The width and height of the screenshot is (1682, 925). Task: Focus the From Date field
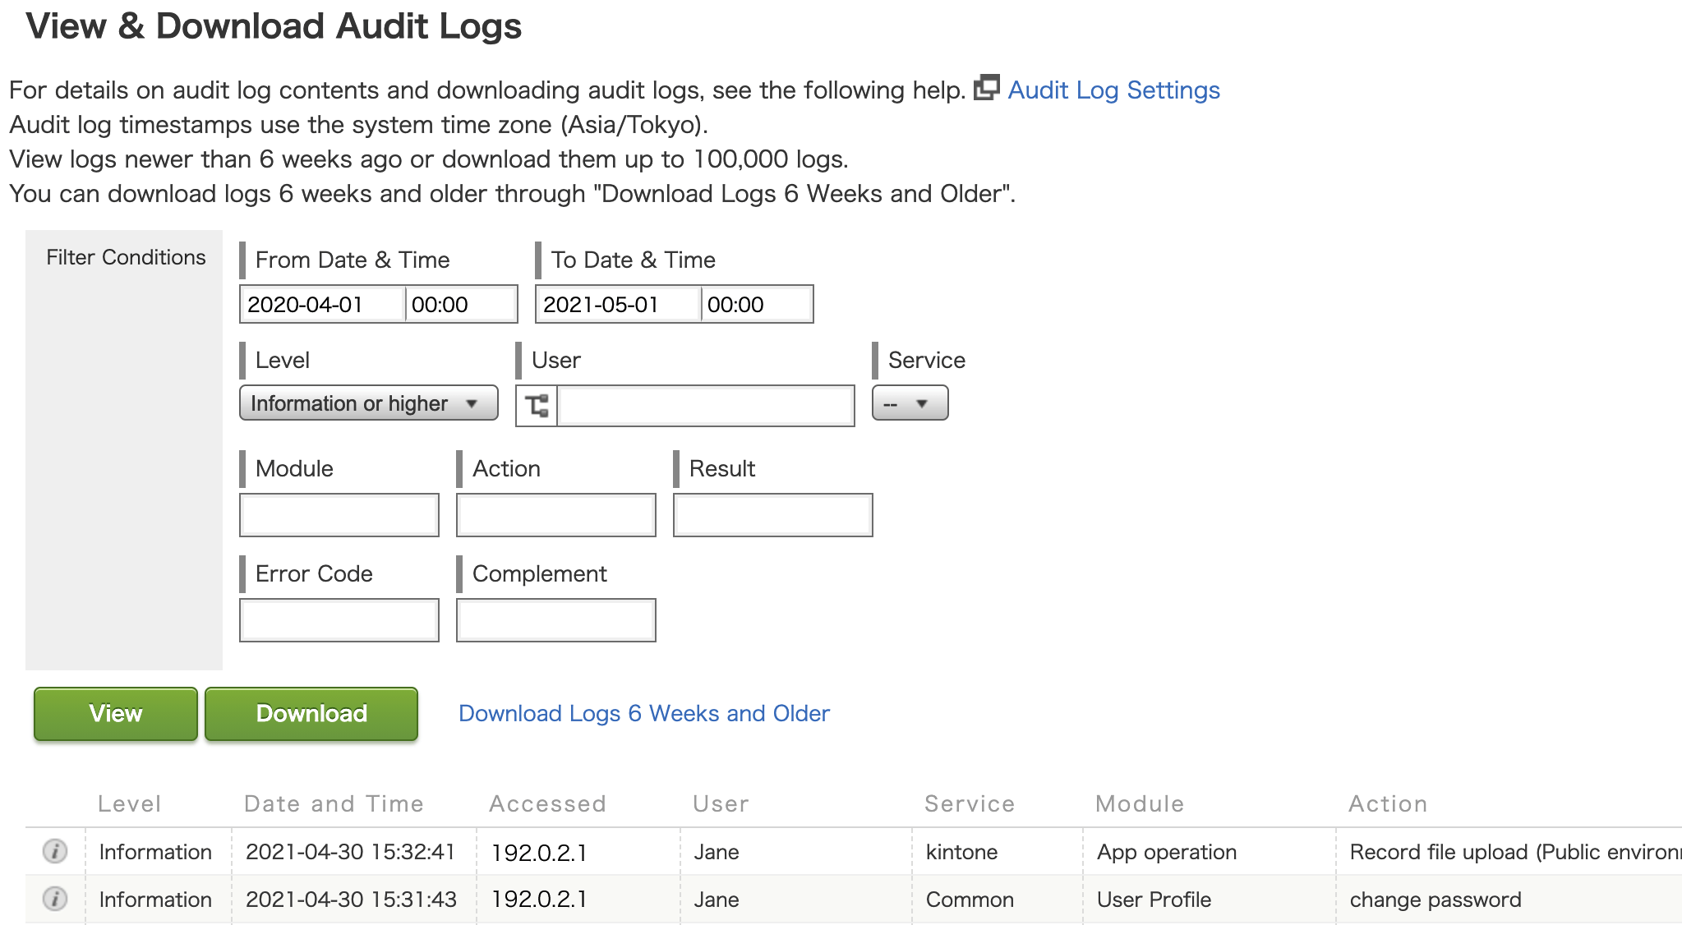click(322, 305)
